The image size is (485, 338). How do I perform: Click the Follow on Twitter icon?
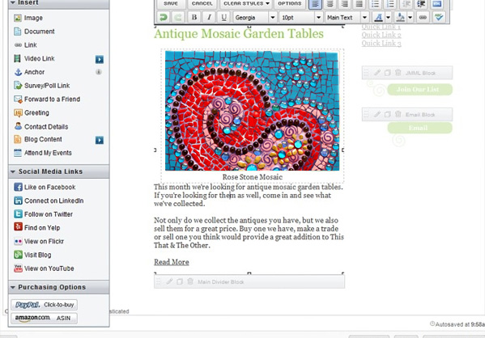pyautogui.click(x=19, y=214)
